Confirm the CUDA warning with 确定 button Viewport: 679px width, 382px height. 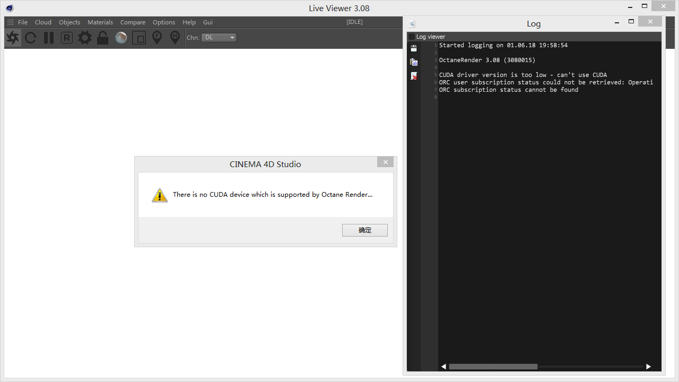coord(365,230)
